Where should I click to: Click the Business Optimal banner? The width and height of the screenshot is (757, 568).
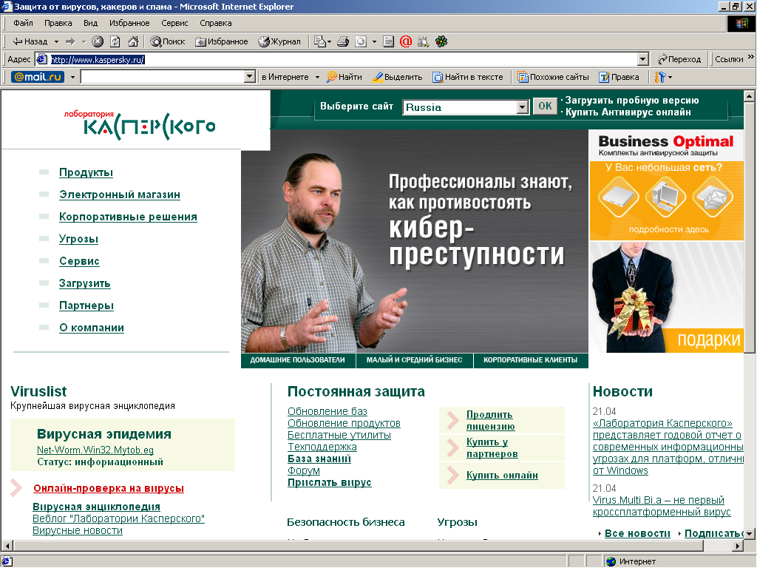666,186
